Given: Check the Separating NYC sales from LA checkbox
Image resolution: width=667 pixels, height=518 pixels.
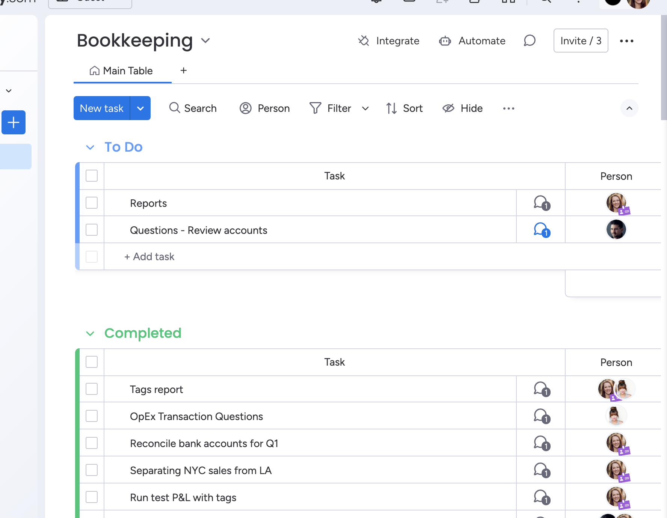Looking at the screenshot, I should click(x=92, y=470).
